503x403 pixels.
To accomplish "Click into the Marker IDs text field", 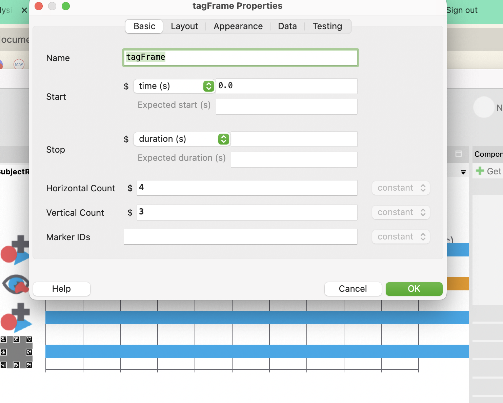I will click(240, 237).
